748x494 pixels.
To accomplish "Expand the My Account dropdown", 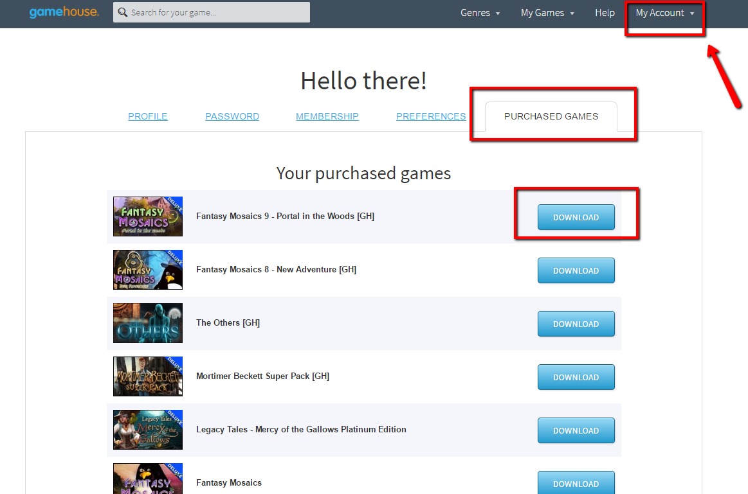I will click(x=664, y=13).
